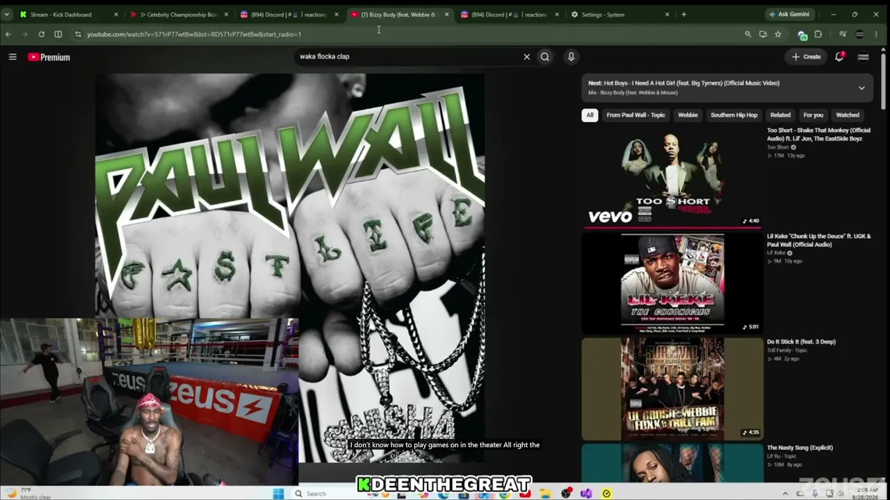Open Lil Keke Chunk Up the Deuce title
Image resolution: width=890 pixels, height=500 pixels.
[x=818, y=240]
